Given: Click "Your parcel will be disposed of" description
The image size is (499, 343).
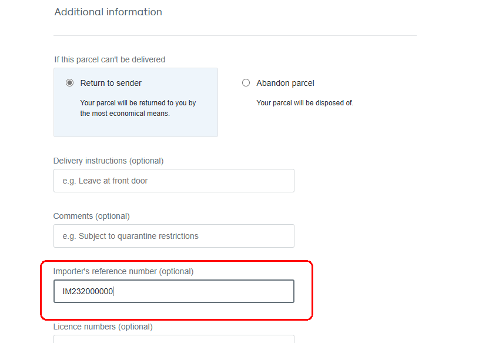Looking at the screenshot, I should [x=304, y=103].
